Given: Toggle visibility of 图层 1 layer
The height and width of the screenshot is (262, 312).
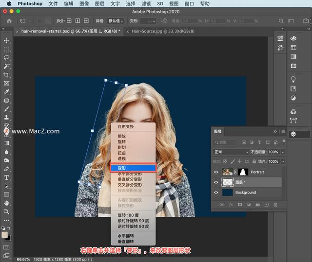Looking at the screenshot, I should point(217,182).
